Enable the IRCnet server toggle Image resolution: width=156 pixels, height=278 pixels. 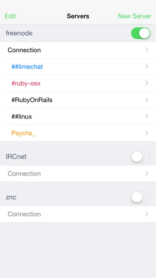pyautogui.click(x=140, y=157)
